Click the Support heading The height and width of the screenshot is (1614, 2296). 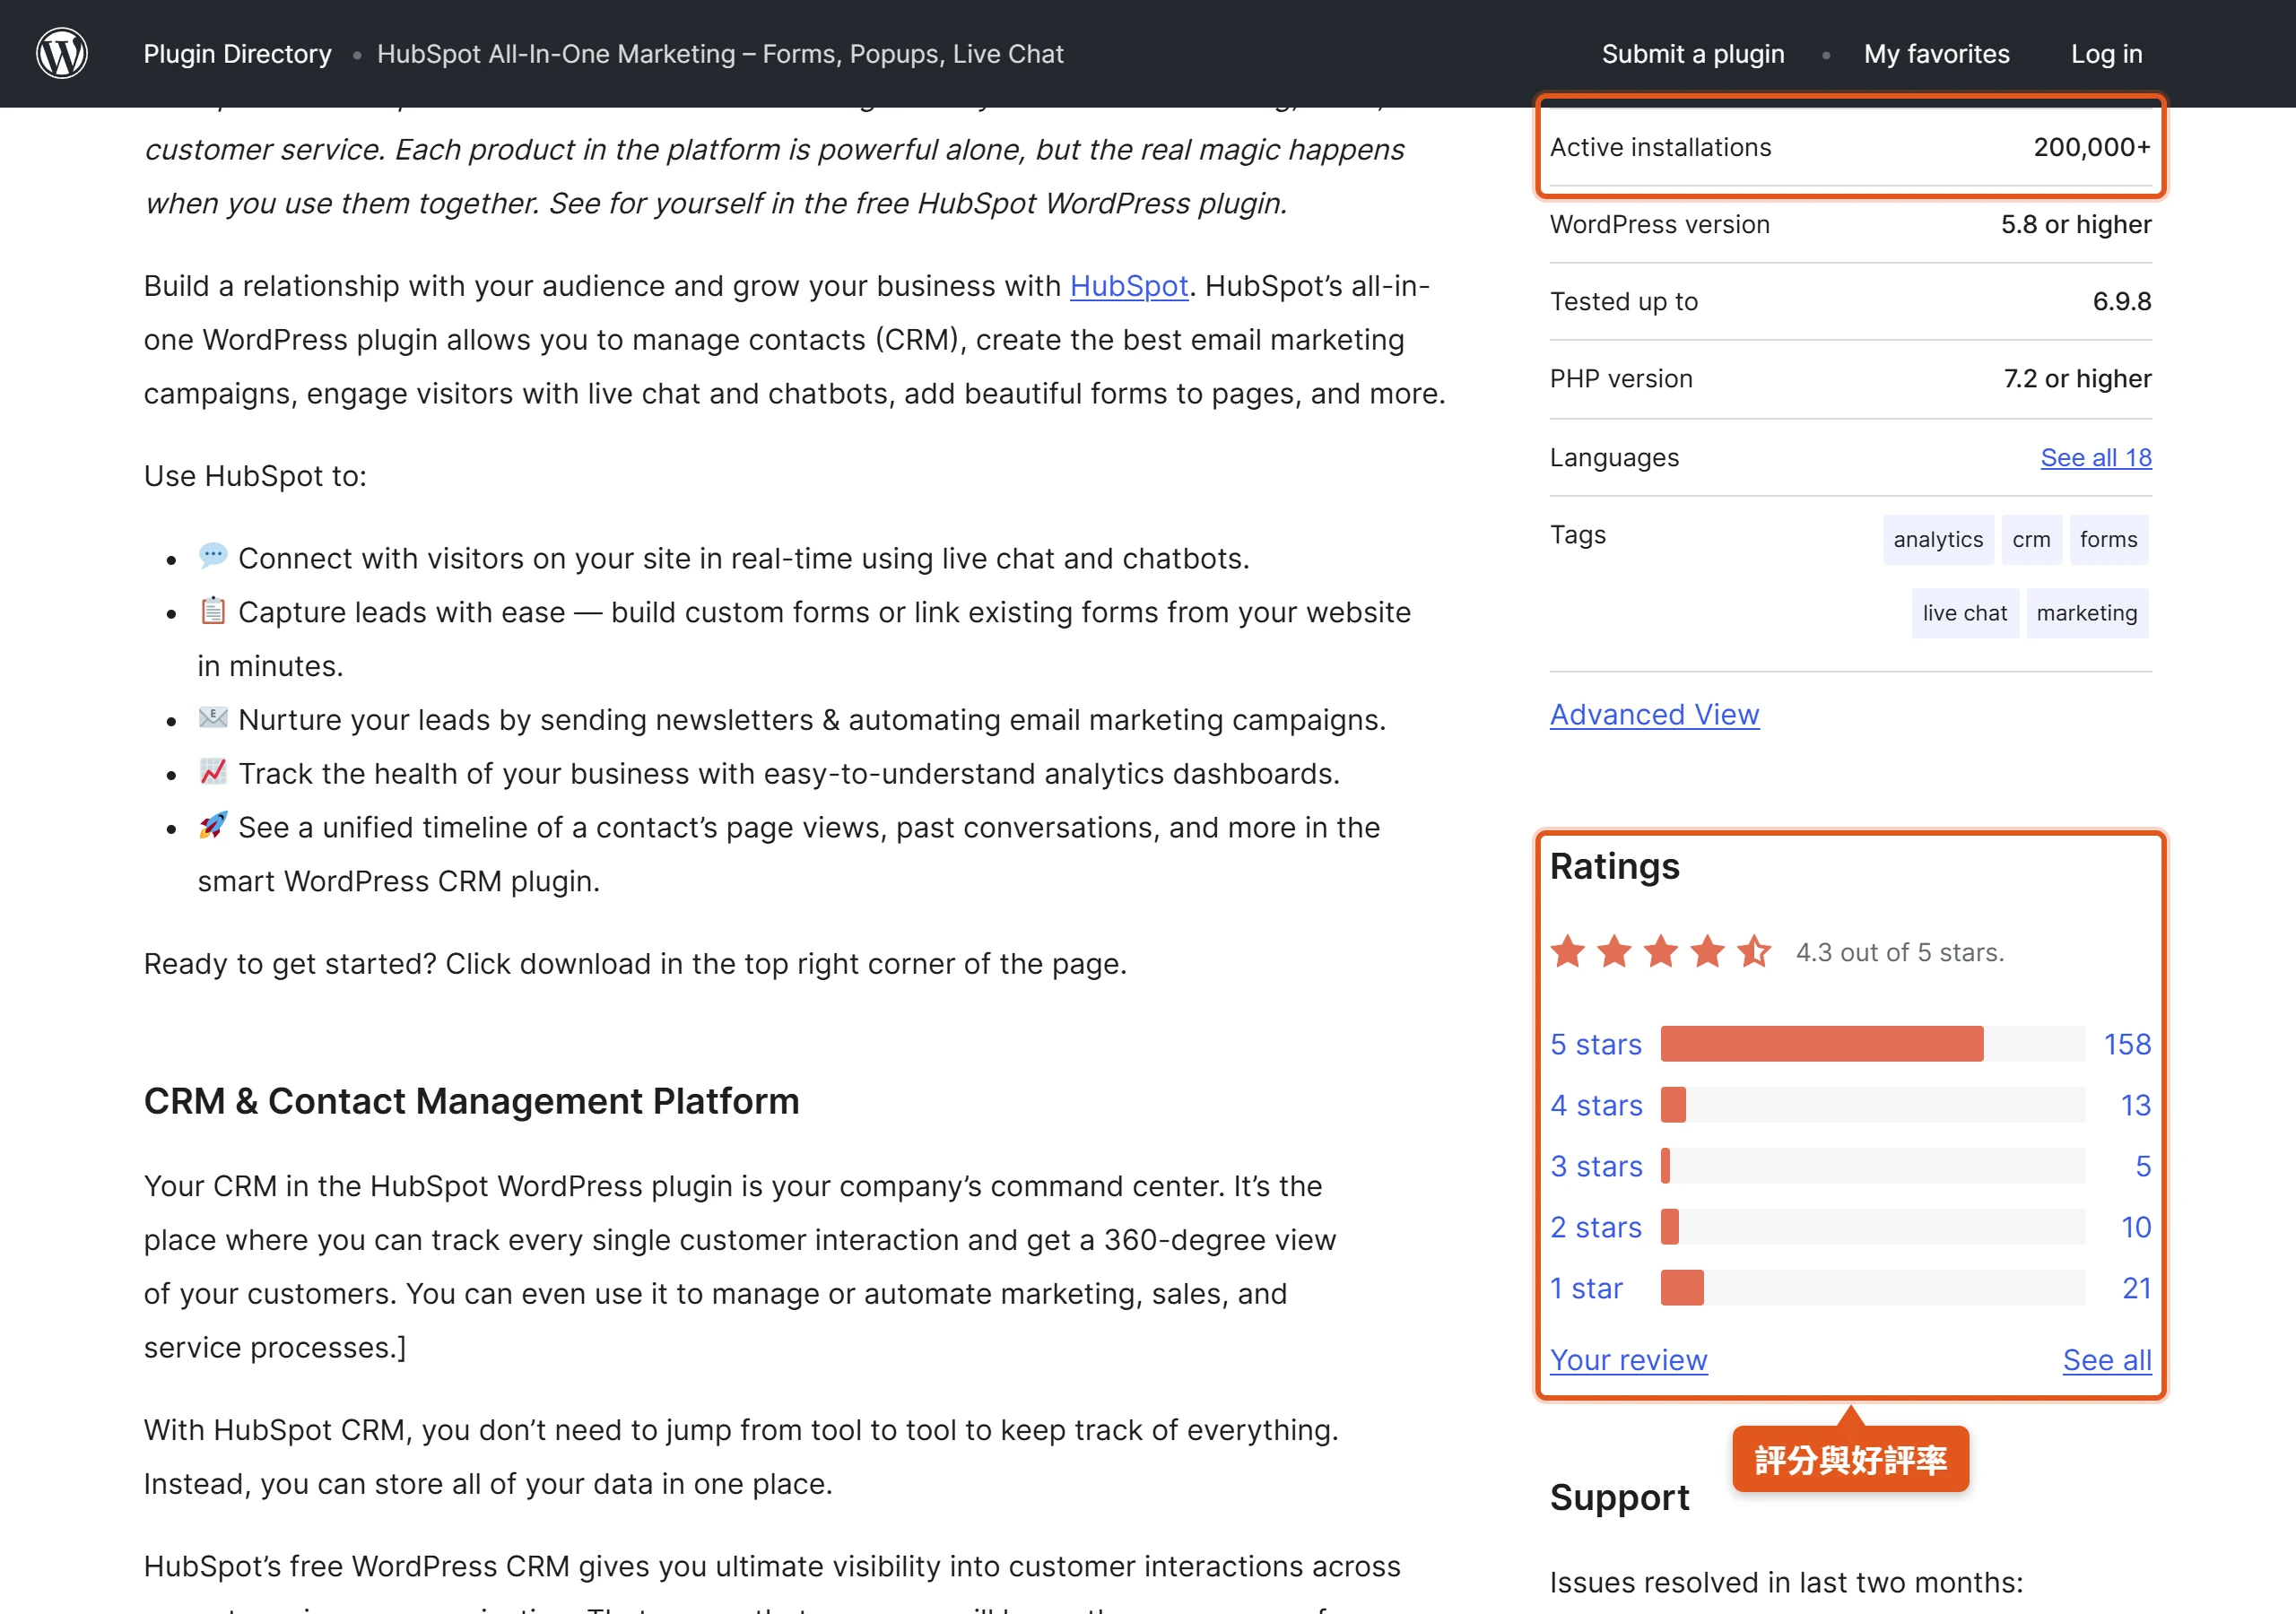1619,1497
